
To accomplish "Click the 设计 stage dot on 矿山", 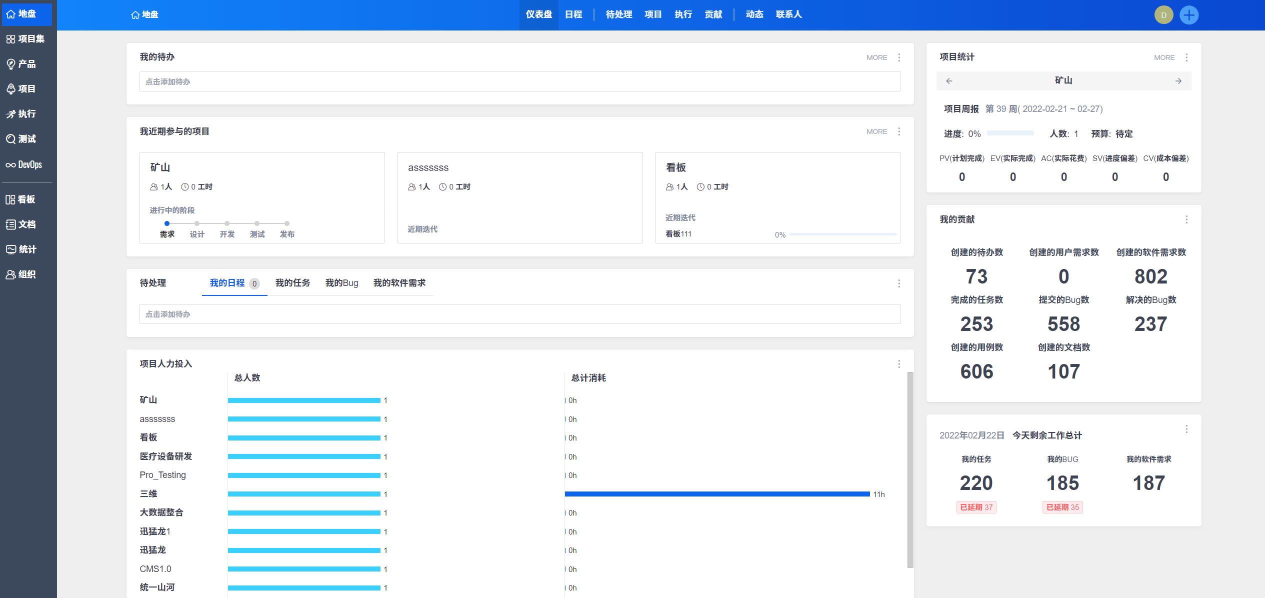I will tap(197, 223).
